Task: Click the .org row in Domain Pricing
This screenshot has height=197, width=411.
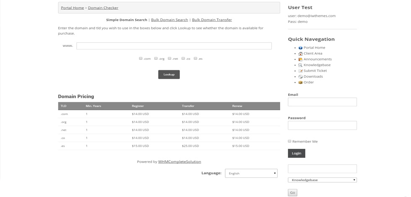Action: (169, 122)
